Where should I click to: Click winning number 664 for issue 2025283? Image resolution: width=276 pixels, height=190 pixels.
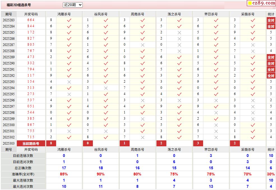coord(31,20)
